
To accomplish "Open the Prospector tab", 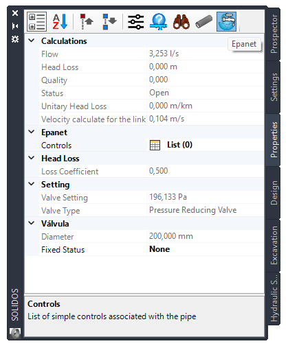I will tap(274, 34).
